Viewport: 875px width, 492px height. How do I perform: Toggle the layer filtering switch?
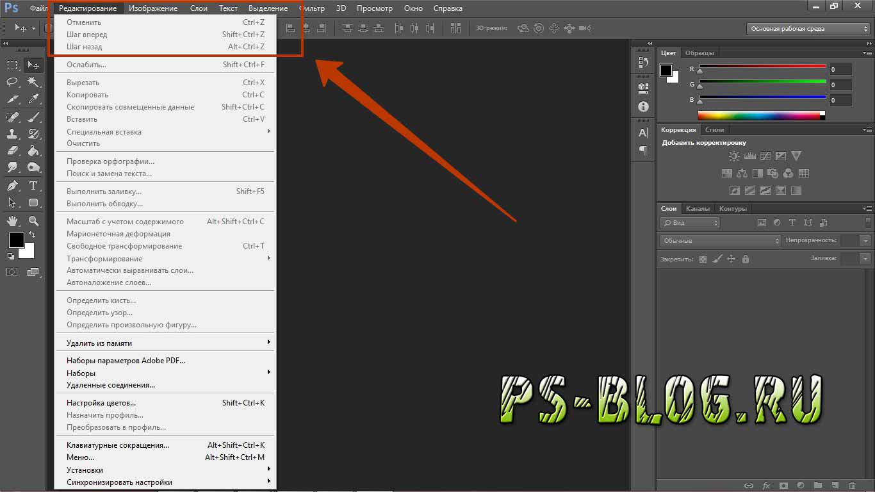868,222
